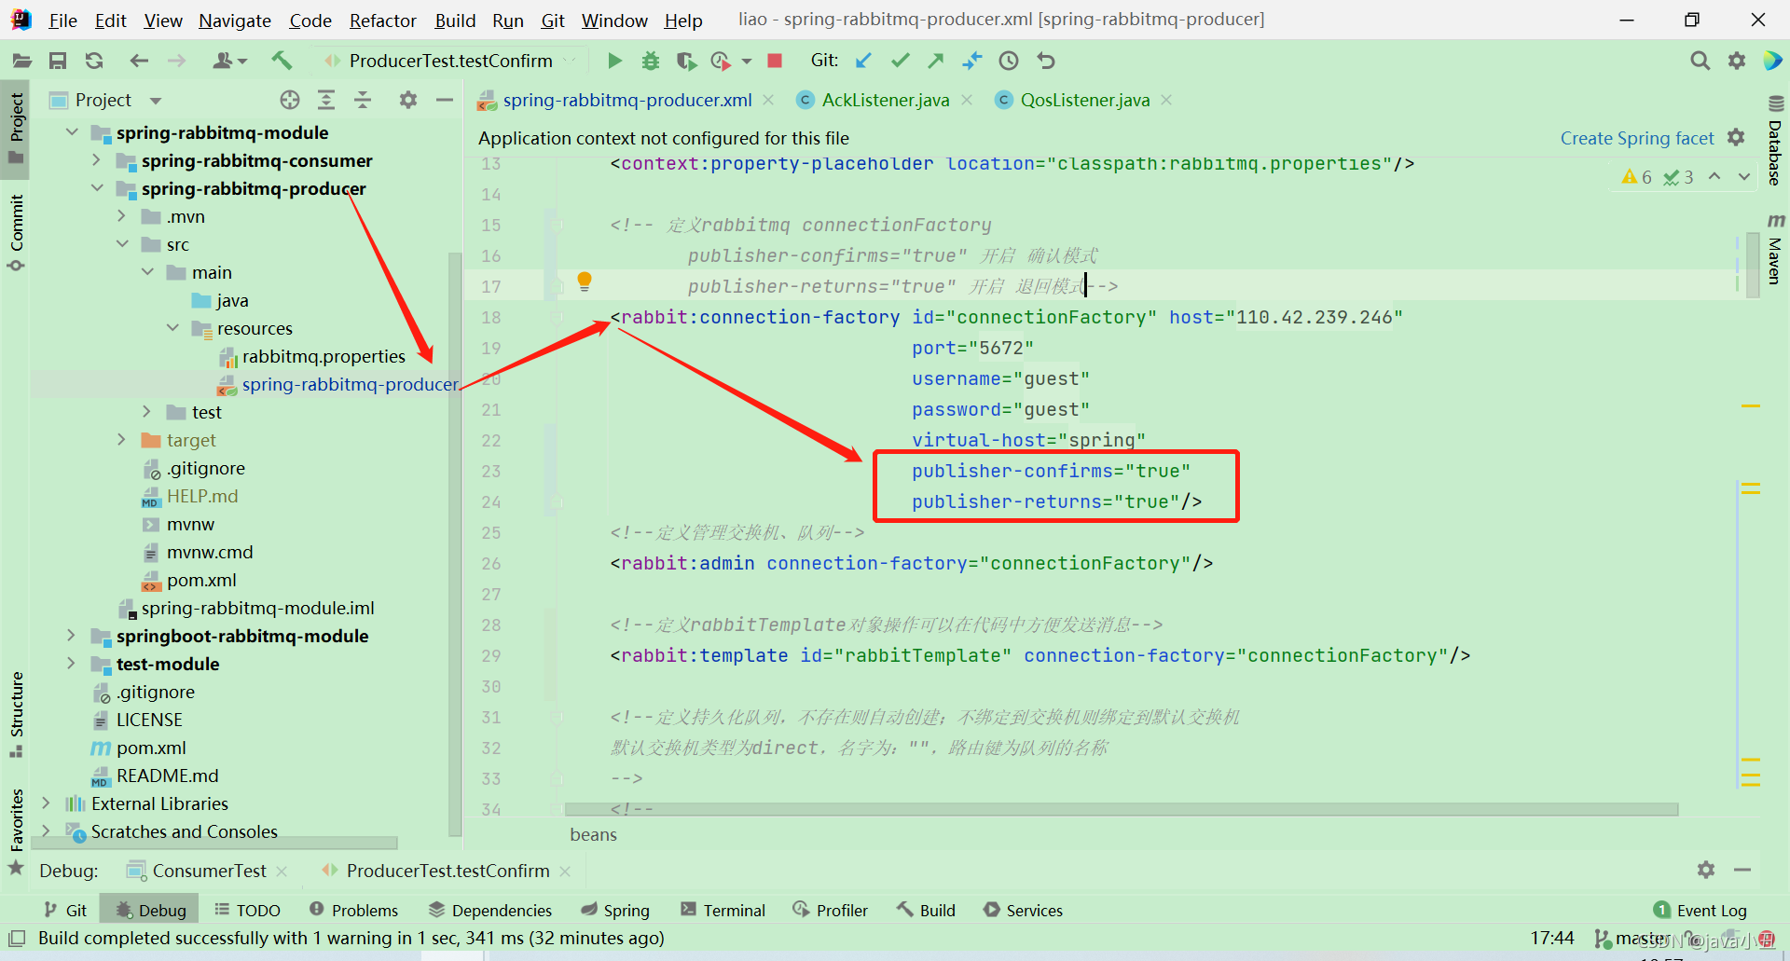Expand the .mvn folder
1790x961 pixels.
[x=121, y=216]
